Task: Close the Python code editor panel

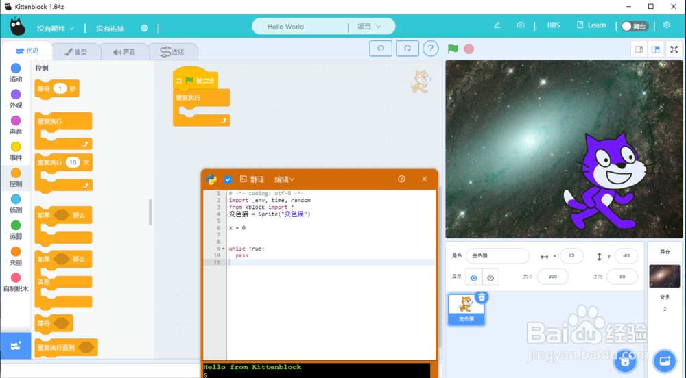Action: [424, 179]
